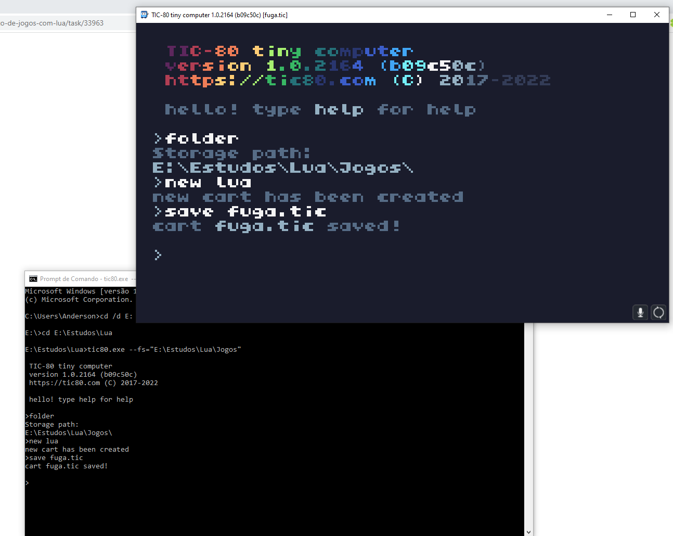Click the microphone icon in TIC-80 window
This screenshot has height=536, width=673.
point(640,312)
